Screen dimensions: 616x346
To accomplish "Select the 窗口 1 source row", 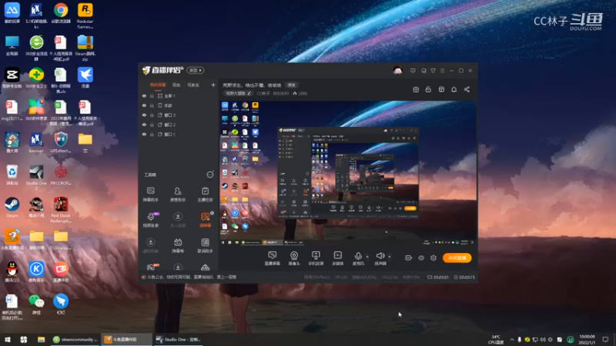I will point(179,134).
